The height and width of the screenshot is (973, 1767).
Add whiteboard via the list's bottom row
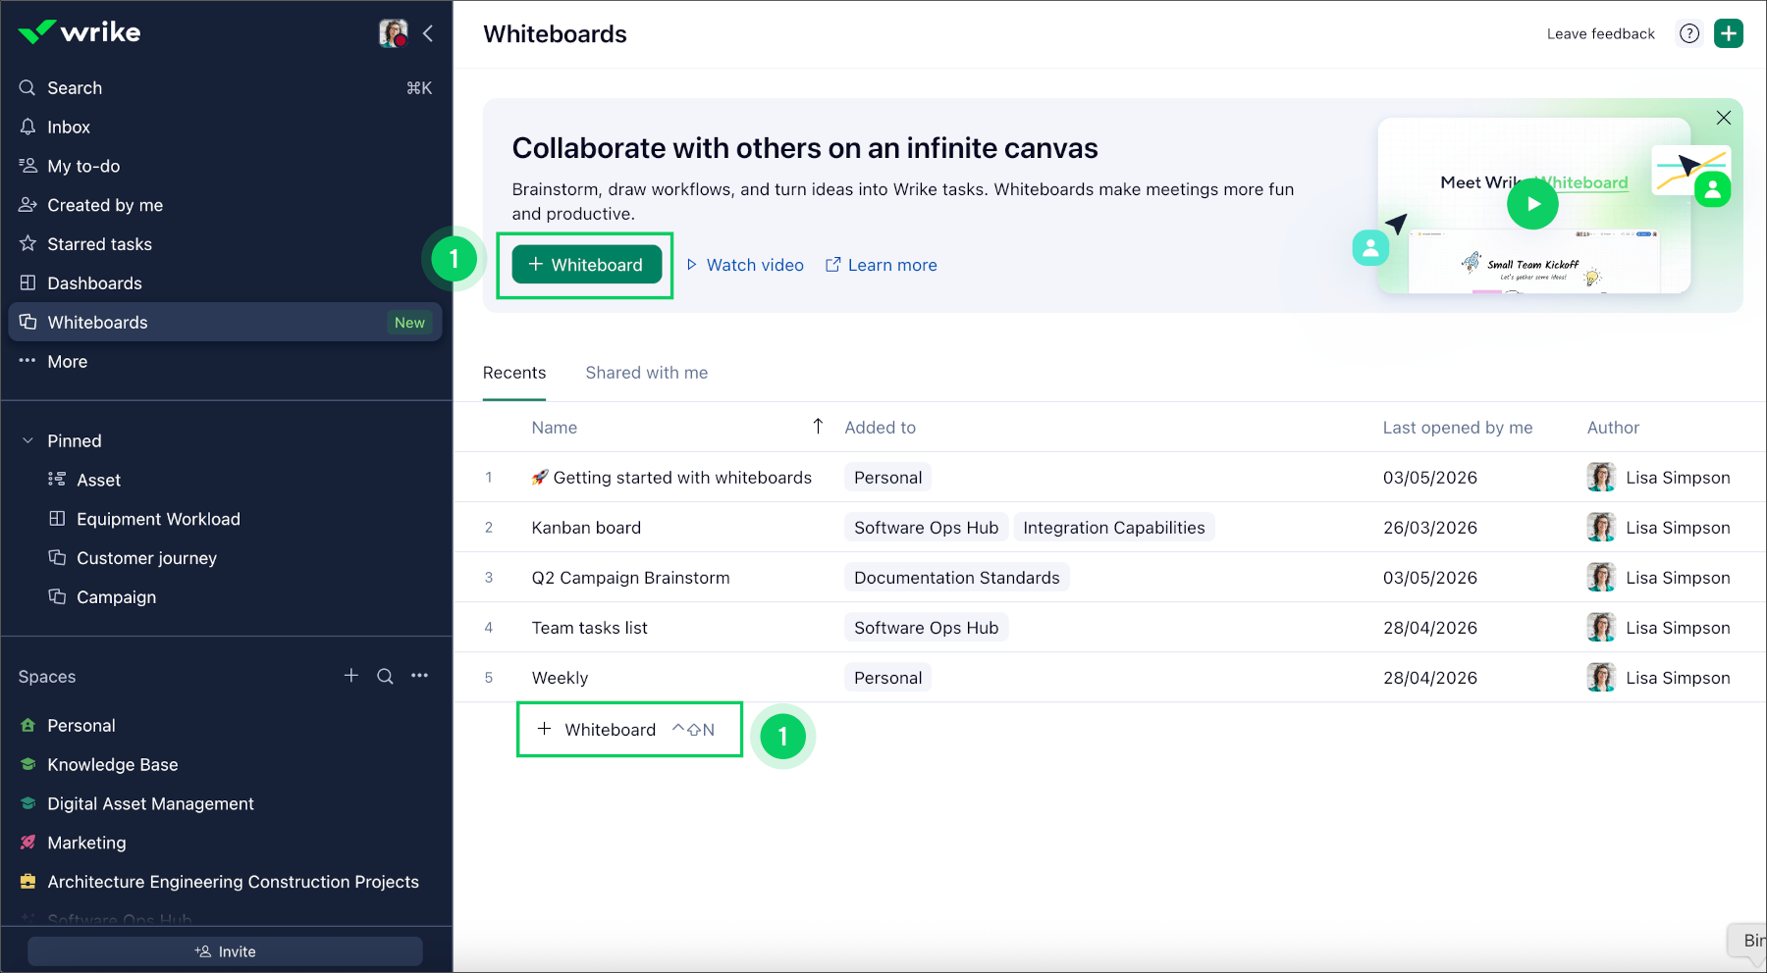(x=626, y=730)
